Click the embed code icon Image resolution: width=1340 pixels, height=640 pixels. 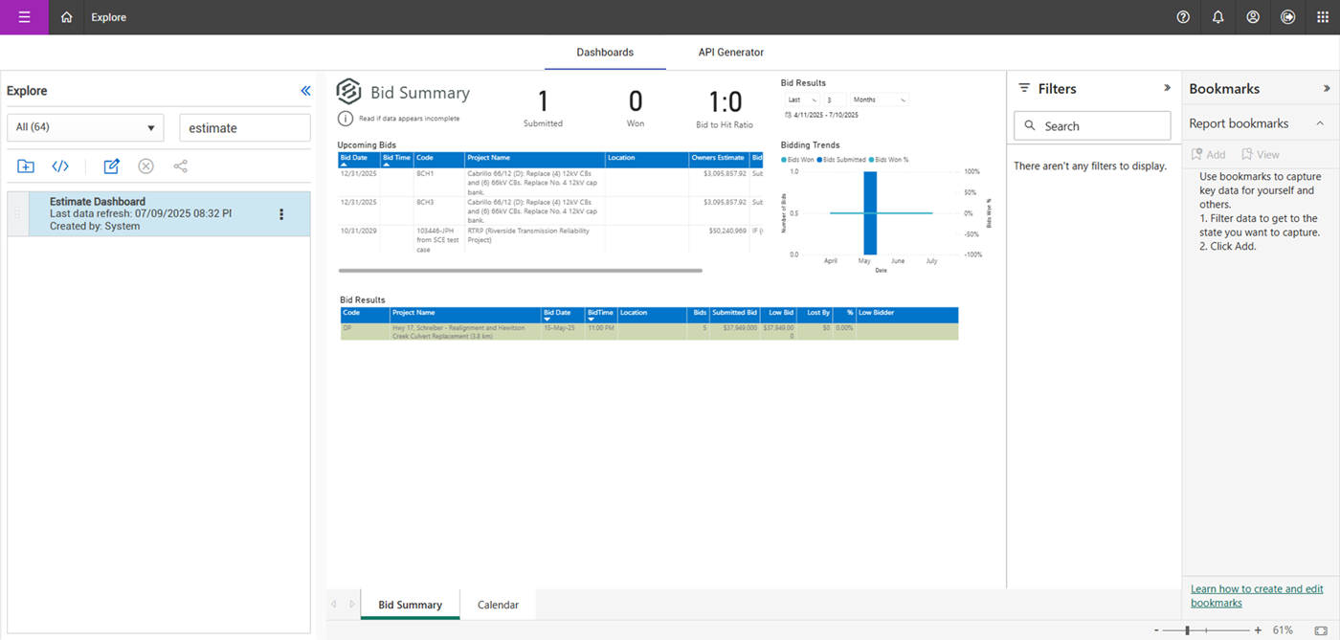[60, 166]
